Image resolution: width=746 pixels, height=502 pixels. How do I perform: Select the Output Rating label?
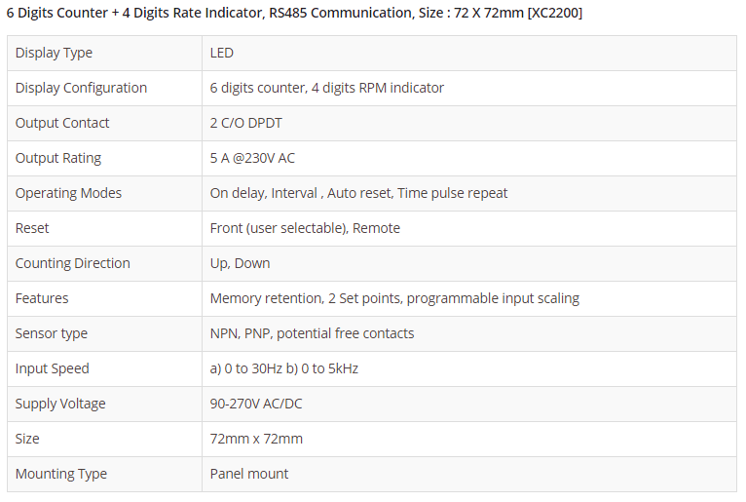(x=58, y=158)
